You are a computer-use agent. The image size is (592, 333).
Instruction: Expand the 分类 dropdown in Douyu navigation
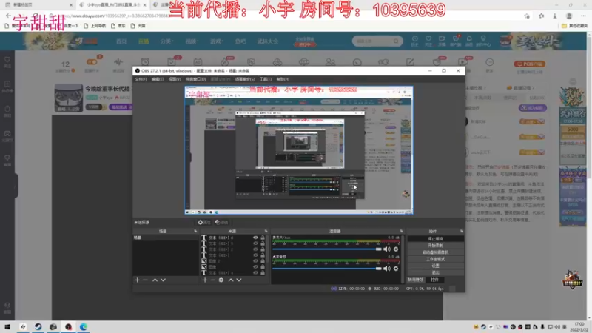pyautogui.click(x=166, y=41)
